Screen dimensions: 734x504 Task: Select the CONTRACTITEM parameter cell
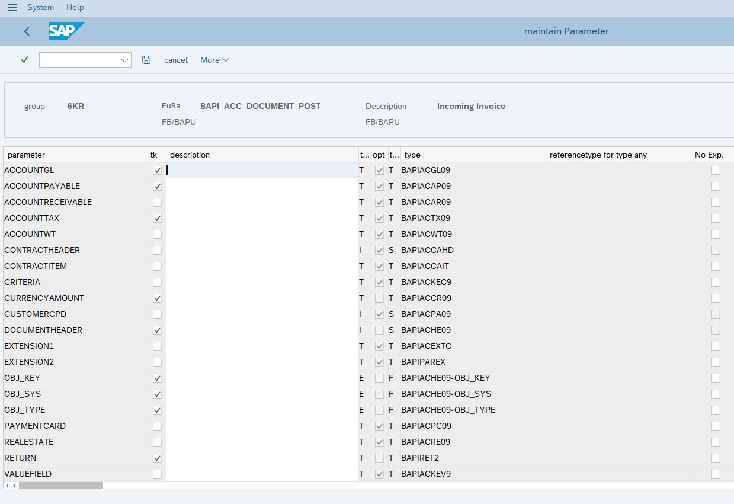[x=76, y=266]
